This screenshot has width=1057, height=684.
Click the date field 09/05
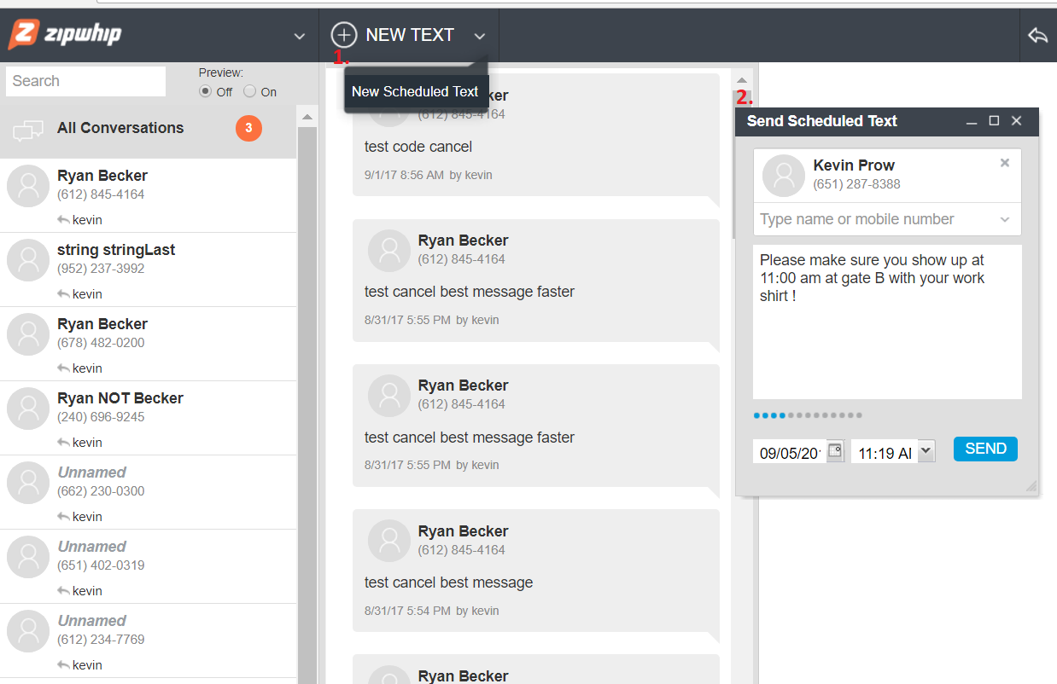point(790,453)
